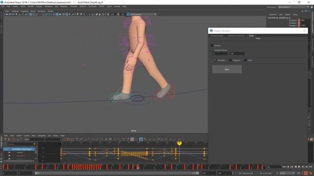Select the Visibility channel in Graph Editor outliner
The image size is (314, 176).
[20, 153]
